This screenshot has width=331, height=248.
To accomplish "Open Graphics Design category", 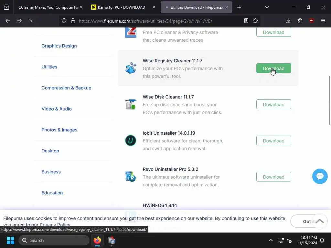I will tap(59, 46).
